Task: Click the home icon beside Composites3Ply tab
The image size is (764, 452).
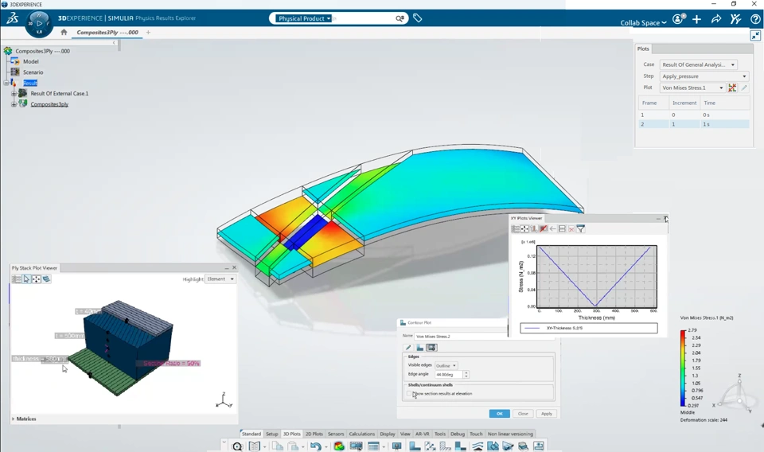Action: 64,32
